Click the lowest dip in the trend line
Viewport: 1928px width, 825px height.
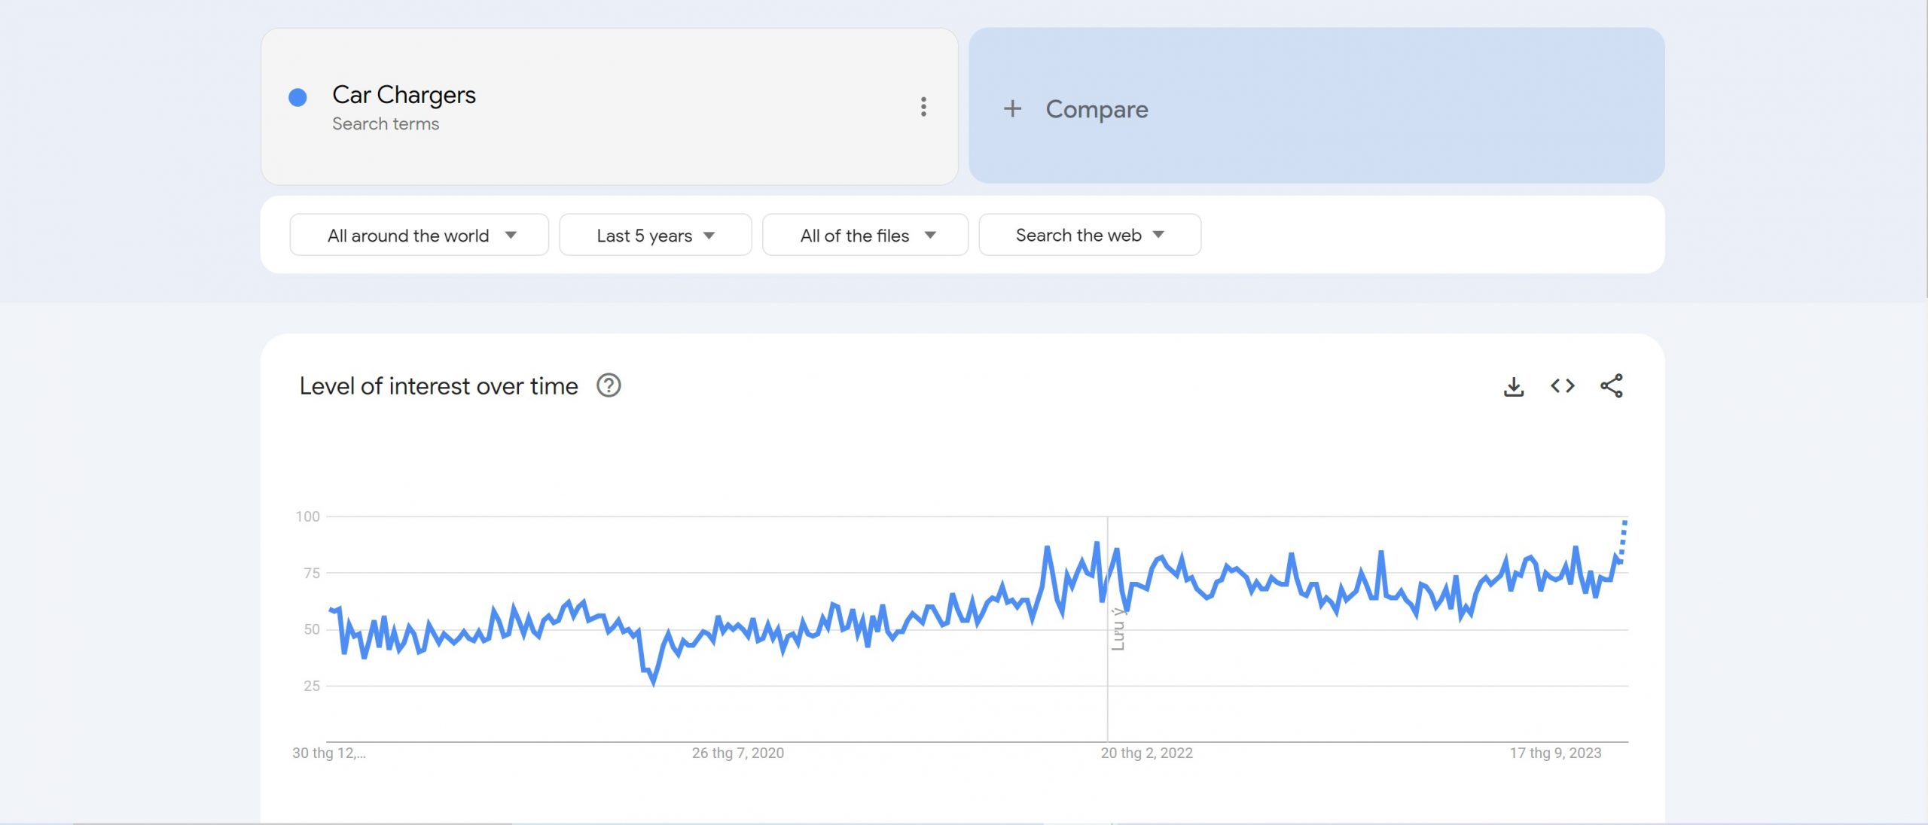[653, 681]
